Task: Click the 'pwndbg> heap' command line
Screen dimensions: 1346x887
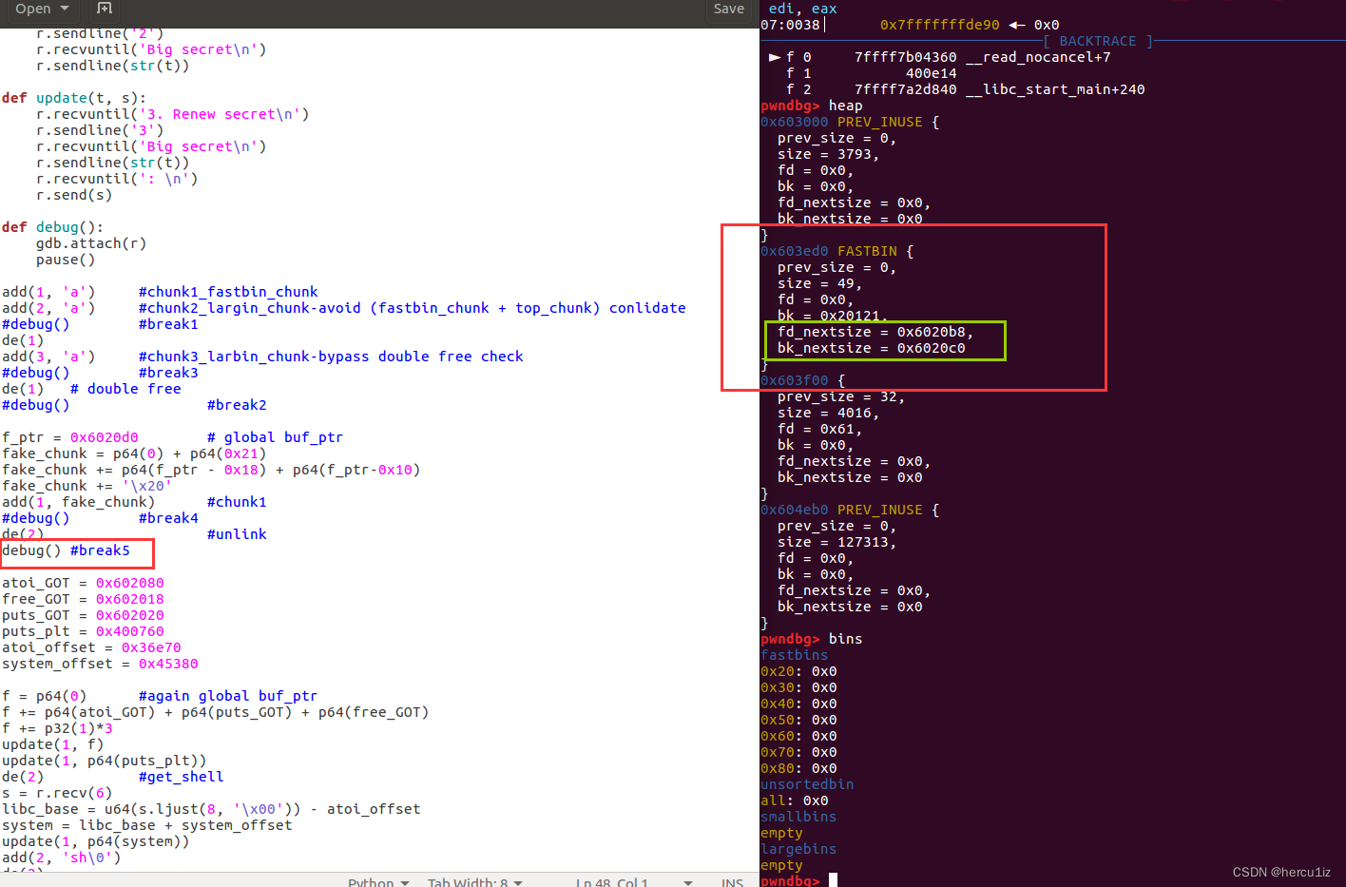Action: [x=812, y=106]
